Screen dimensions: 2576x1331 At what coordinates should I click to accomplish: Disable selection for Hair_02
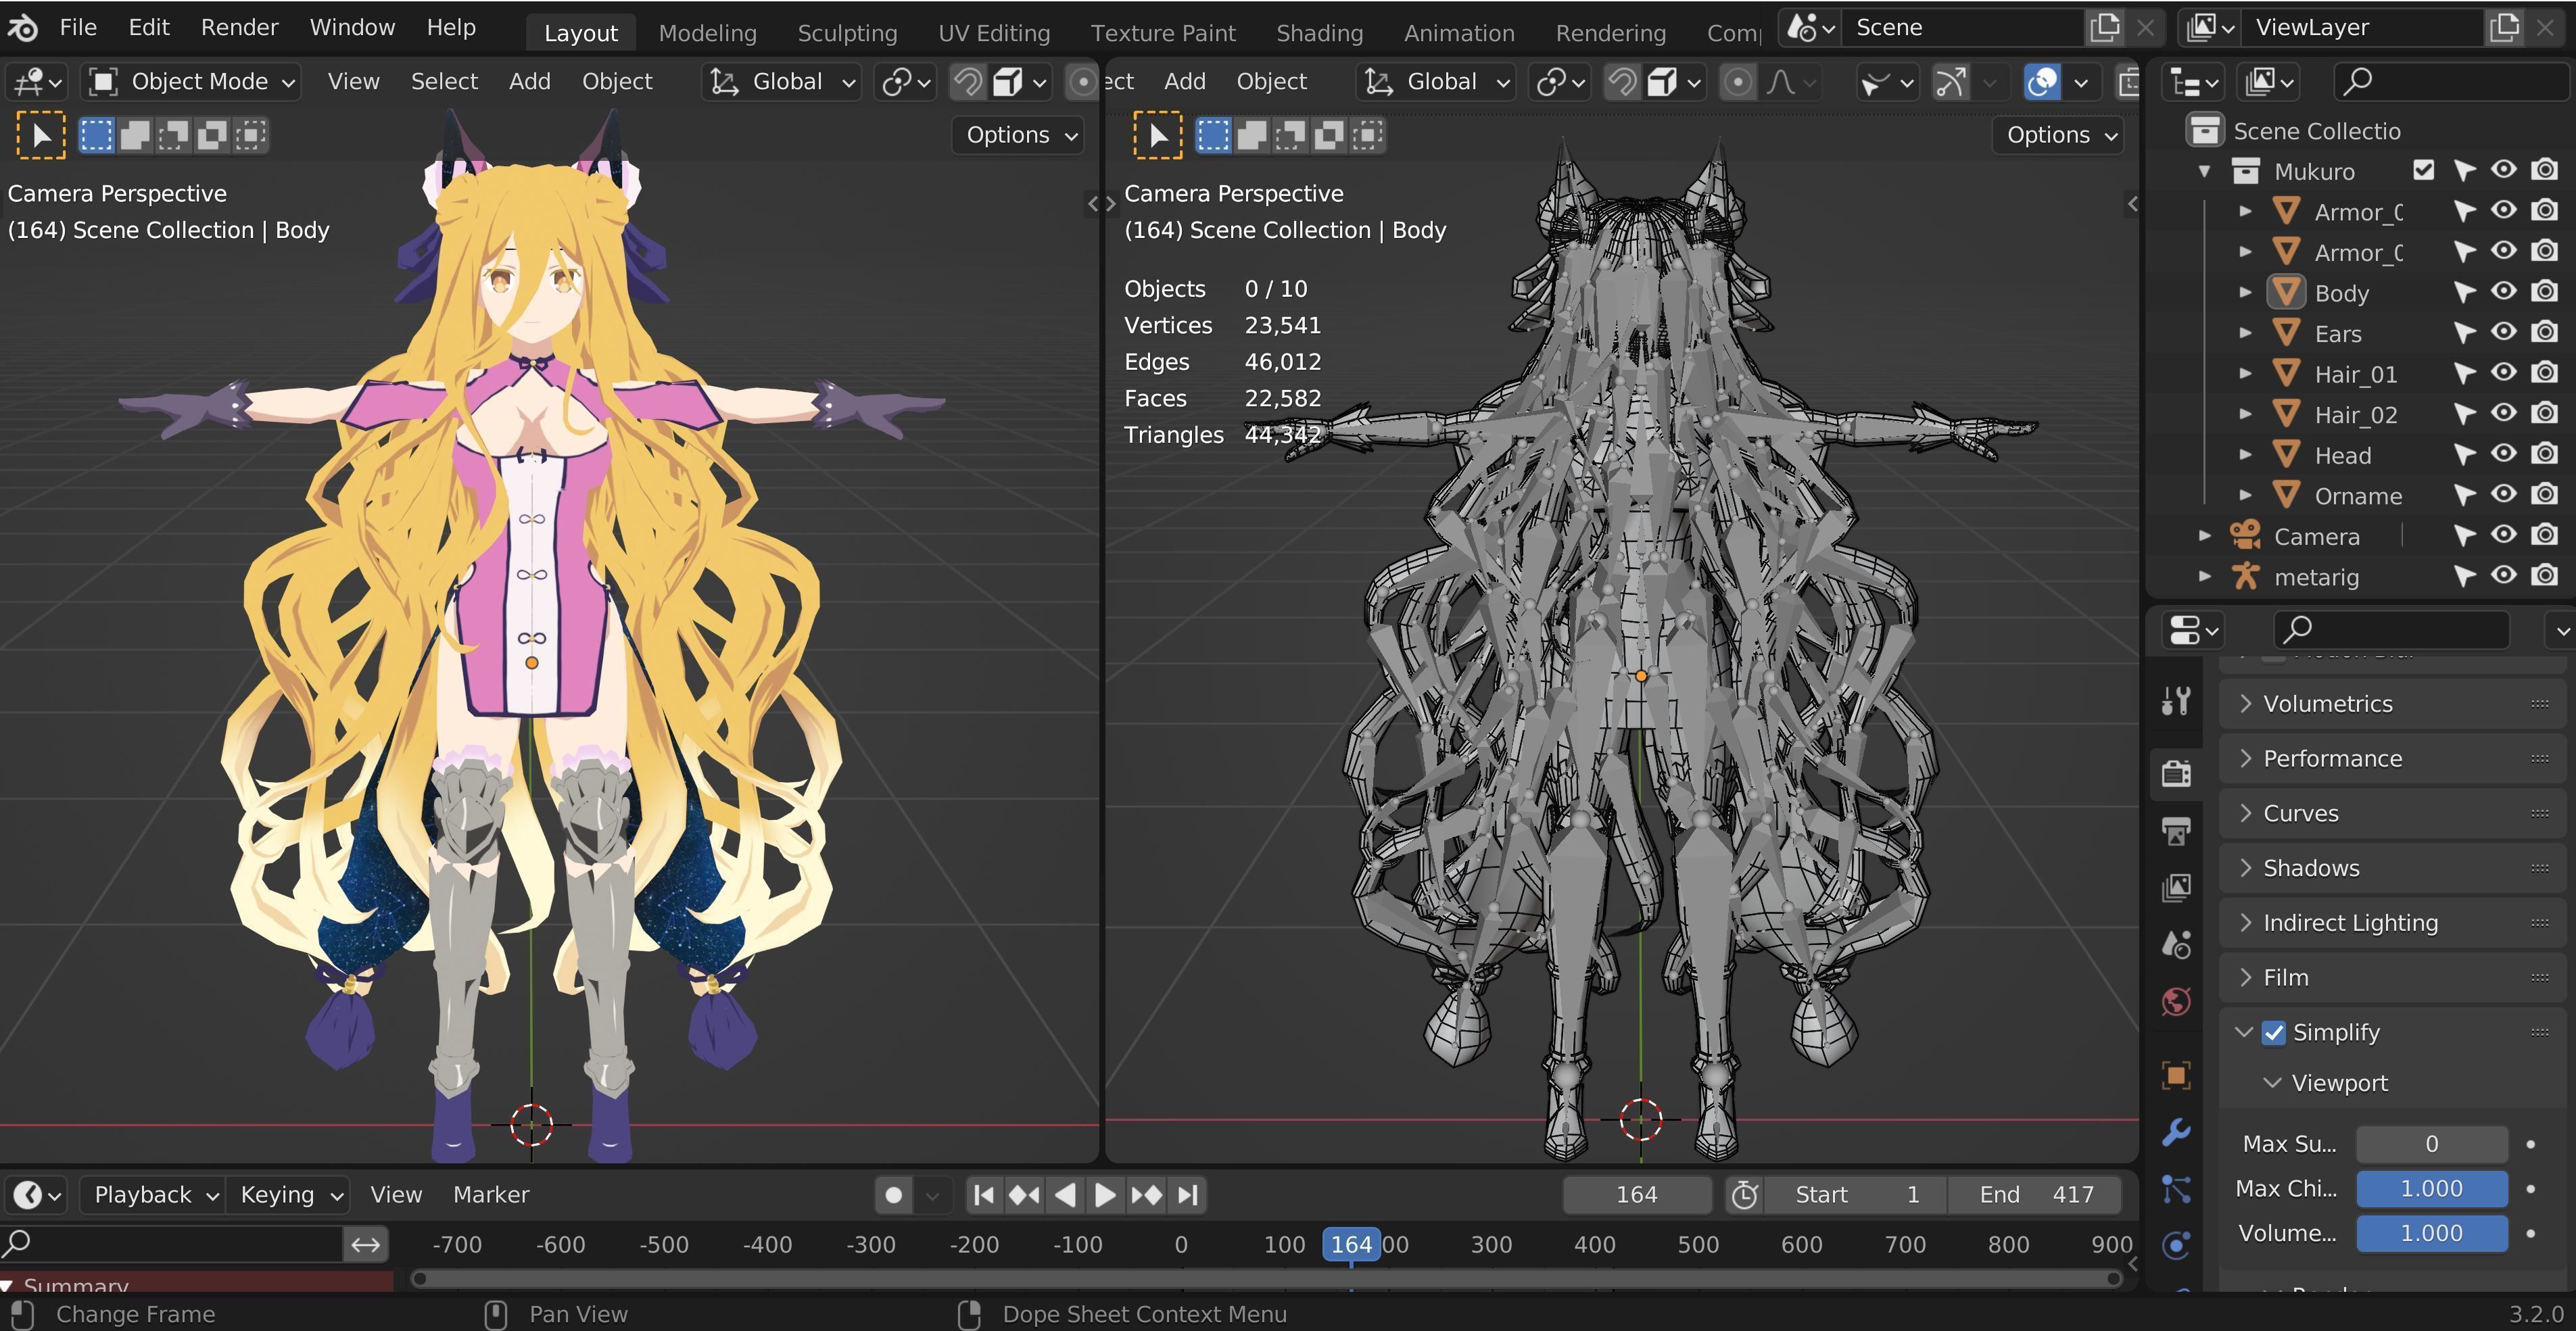pyautogui.click(x=2464, y=414)
